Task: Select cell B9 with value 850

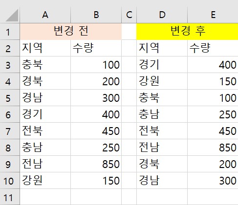Action: pyautogui.click(x=96, y=164)
